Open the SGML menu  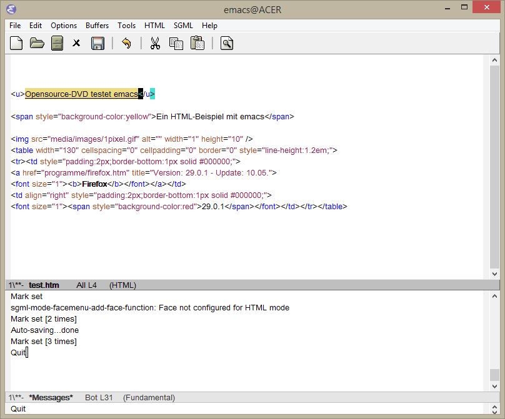pyautogui.click(x=183, y=26)
